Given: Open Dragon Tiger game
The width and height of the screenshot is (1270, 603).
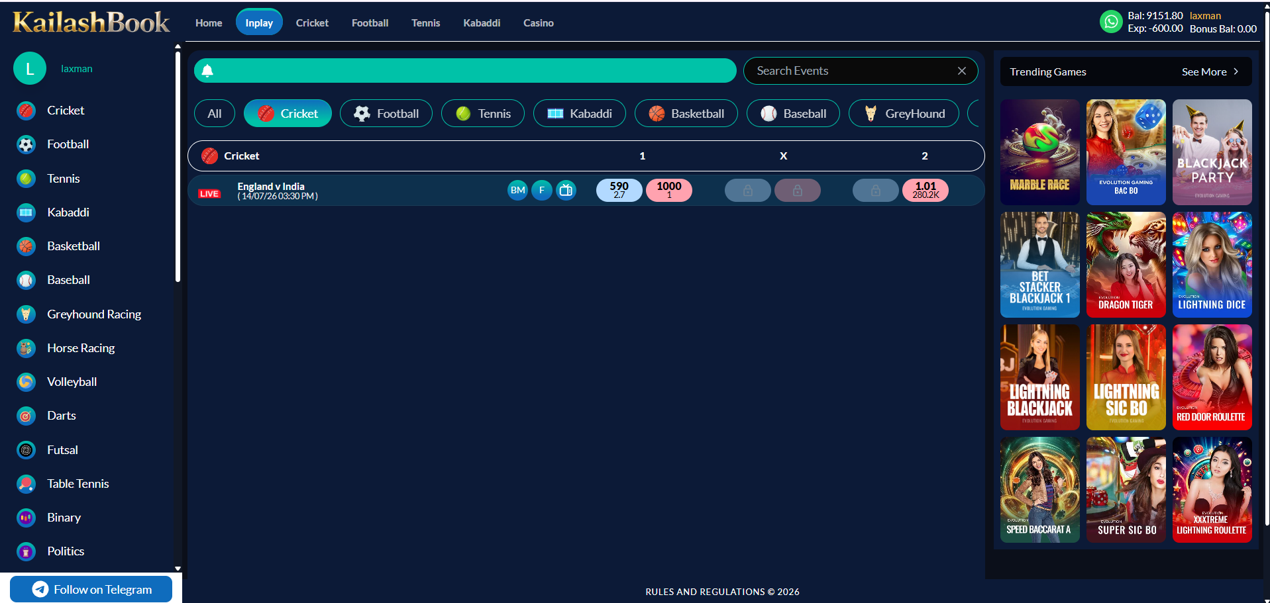Looking at the screenshot, I should (x=1126, y=265).
